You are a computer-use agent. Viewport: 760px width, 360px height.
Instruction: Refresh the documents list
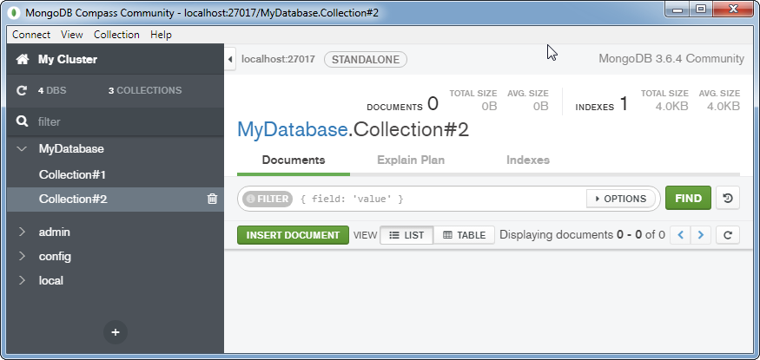click(x=728, y=235)
